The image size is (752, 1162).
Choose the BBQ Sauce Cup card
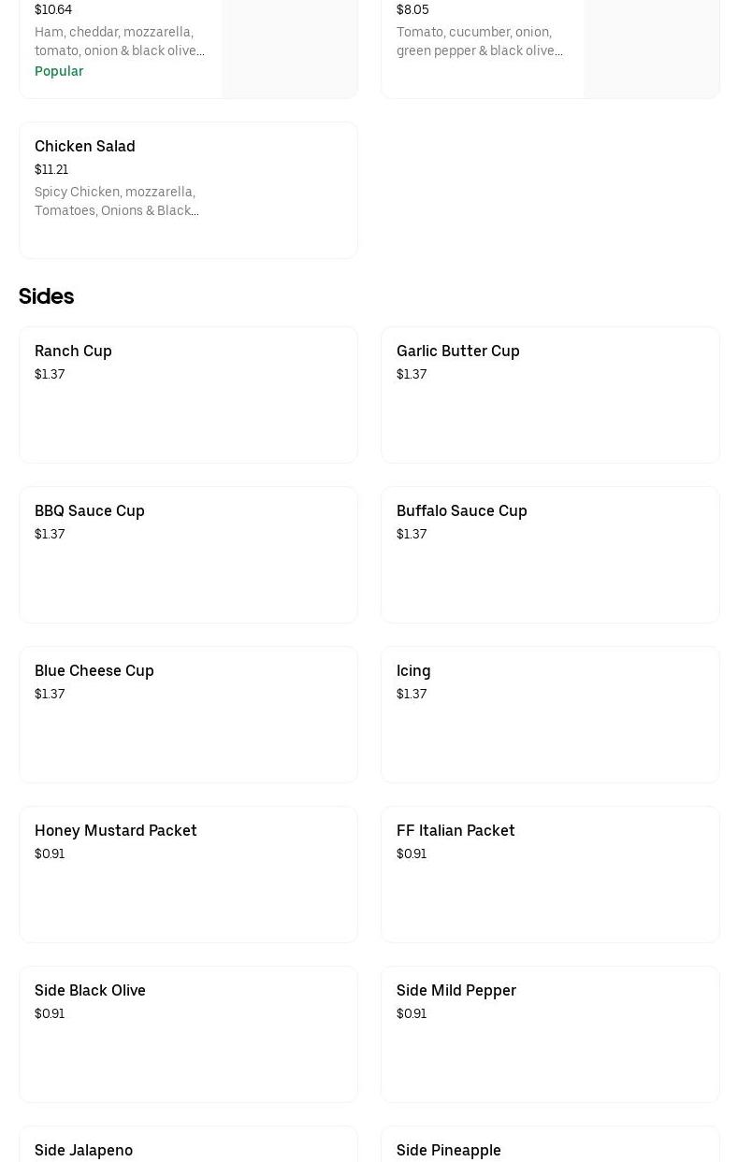[x=188, y=554]
